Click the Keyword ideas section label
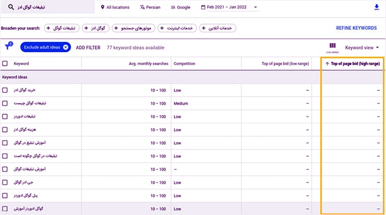Viewport: 386px width, 215px height. 15,77
